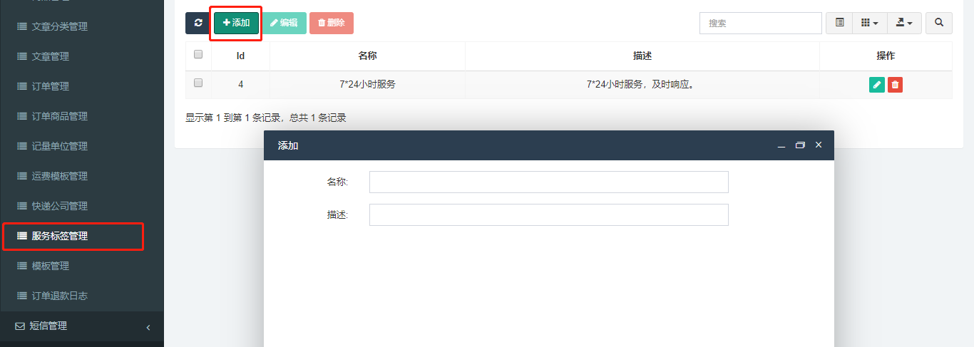This screenshot has width=974, height=347.
Task: Click the green 添加 button
Action: (236, 23)
